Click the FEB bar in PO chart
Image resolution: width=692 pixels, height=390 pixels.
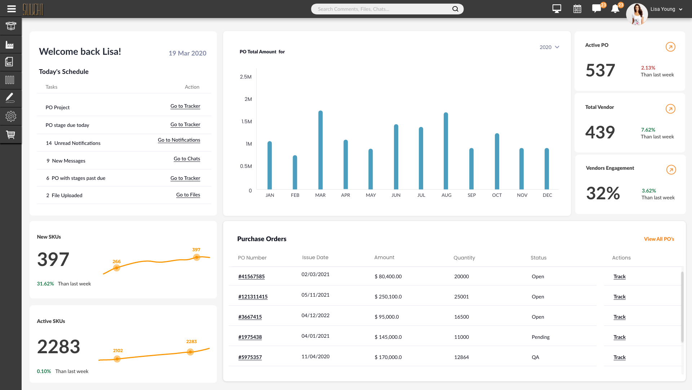(x=295, y=172)
